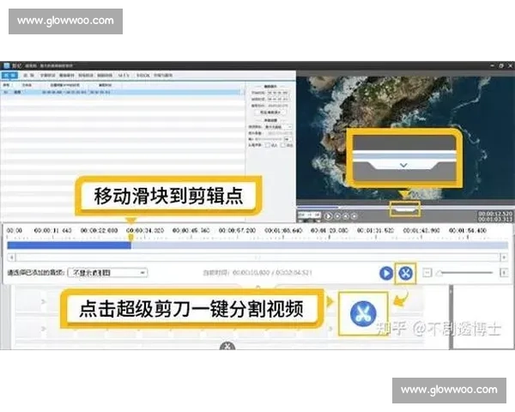Open the 字幕特效 tab
The width and height of the screenshot is (515, 412).
tap(47, 76)
